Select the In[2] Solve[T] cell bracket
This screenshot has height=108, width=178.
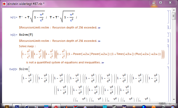pyautogui.click(x=168, y=35)
